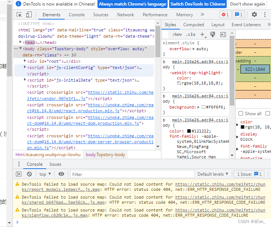Show console sidebar icon
271x227 pixels.
[19, 174]
